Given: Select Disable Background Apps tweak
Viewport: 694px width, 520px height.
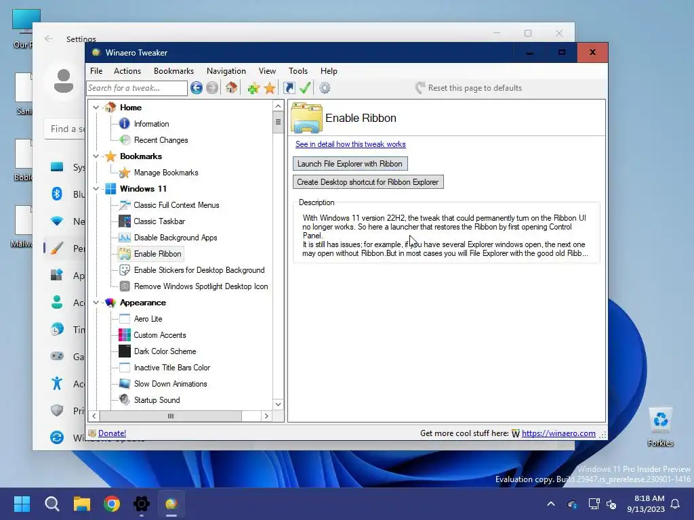Looking at the screenshot, I should 176,238.
